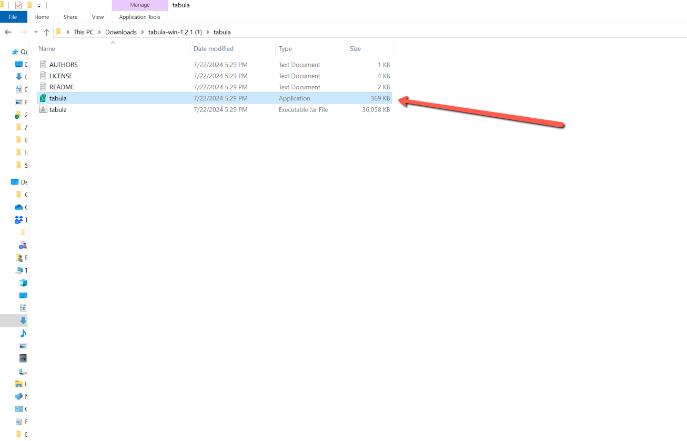
Task: Open the Application Tools tab
Action: [139, 17]
